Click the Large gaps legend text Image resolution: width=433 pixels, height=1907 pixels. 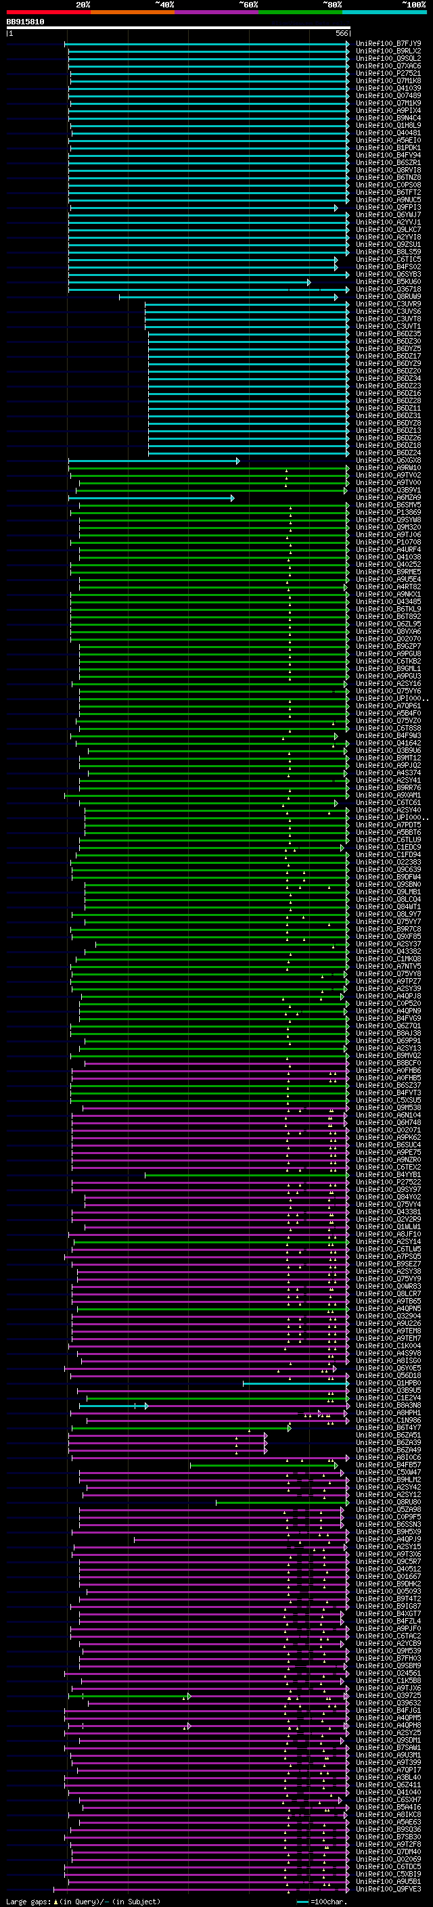point(83,1901)
